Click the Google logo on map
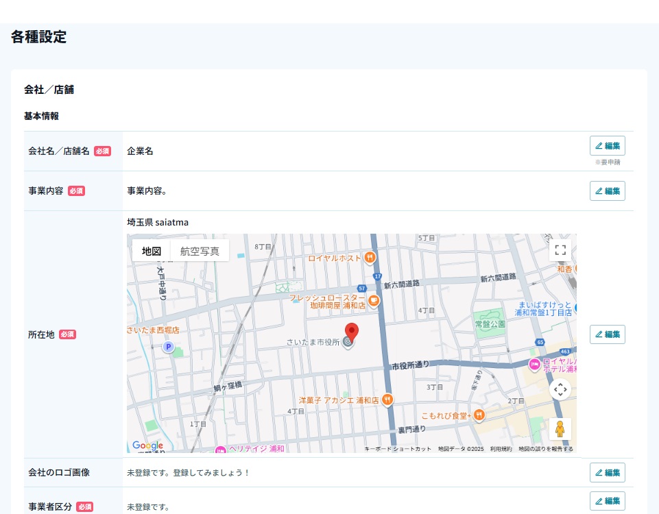The height and width of the screenshot is (514, 659). (x=147, y=445)
